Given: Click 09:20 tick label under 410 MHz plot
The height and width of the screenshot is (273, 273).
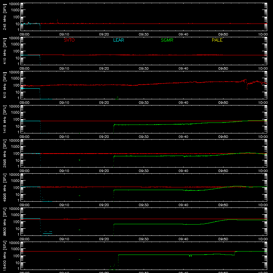Looking at the screenshot, I should point(104,69).
